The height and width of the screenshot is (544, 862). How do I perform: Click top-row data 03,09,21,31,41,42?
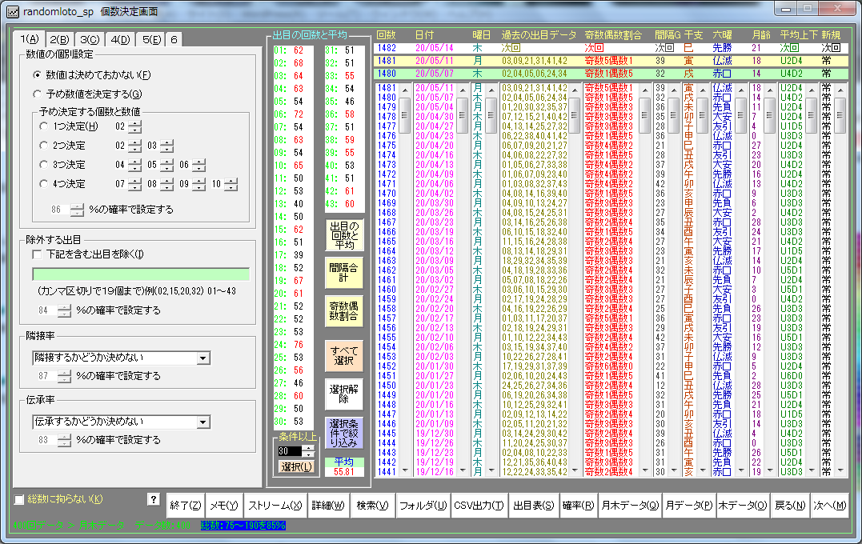(534, 61)
